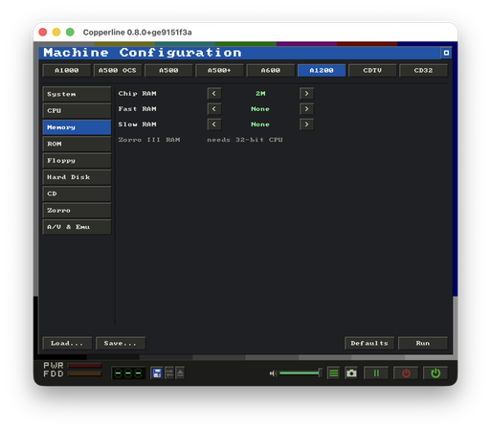Mute audio via the speaker icon

[x=273, y=373]
